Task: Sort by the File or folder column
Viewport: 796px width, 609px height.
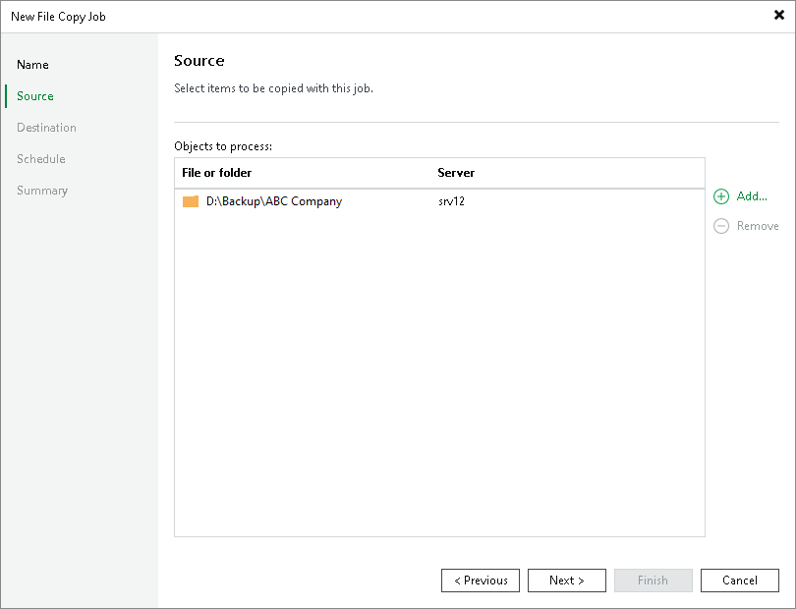Action: click(216, 173)
